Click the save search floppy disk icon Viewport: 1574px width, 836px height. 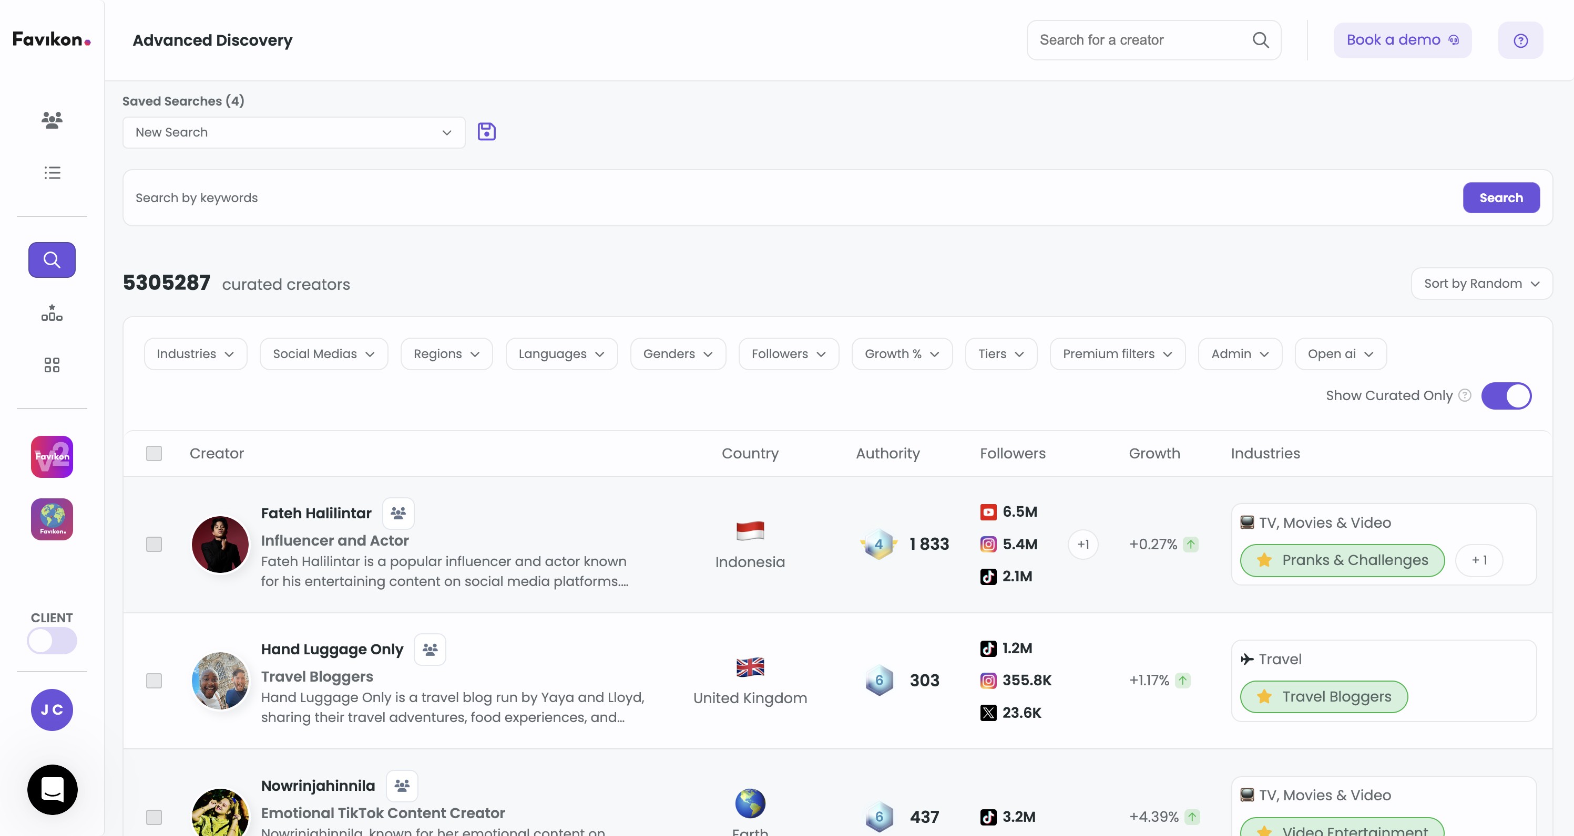(x=486, y=132)
